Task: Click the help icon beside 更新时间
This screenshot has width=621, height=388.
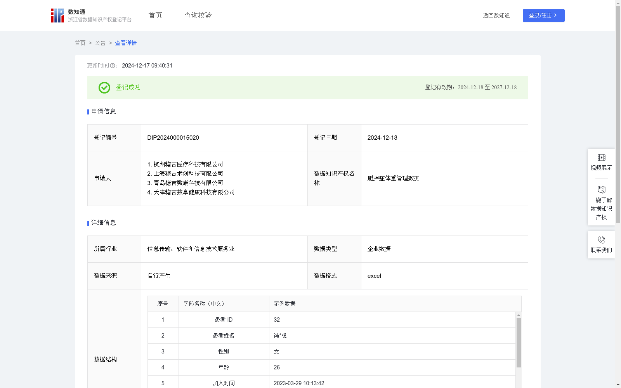Action: click(x=113, y=66)
